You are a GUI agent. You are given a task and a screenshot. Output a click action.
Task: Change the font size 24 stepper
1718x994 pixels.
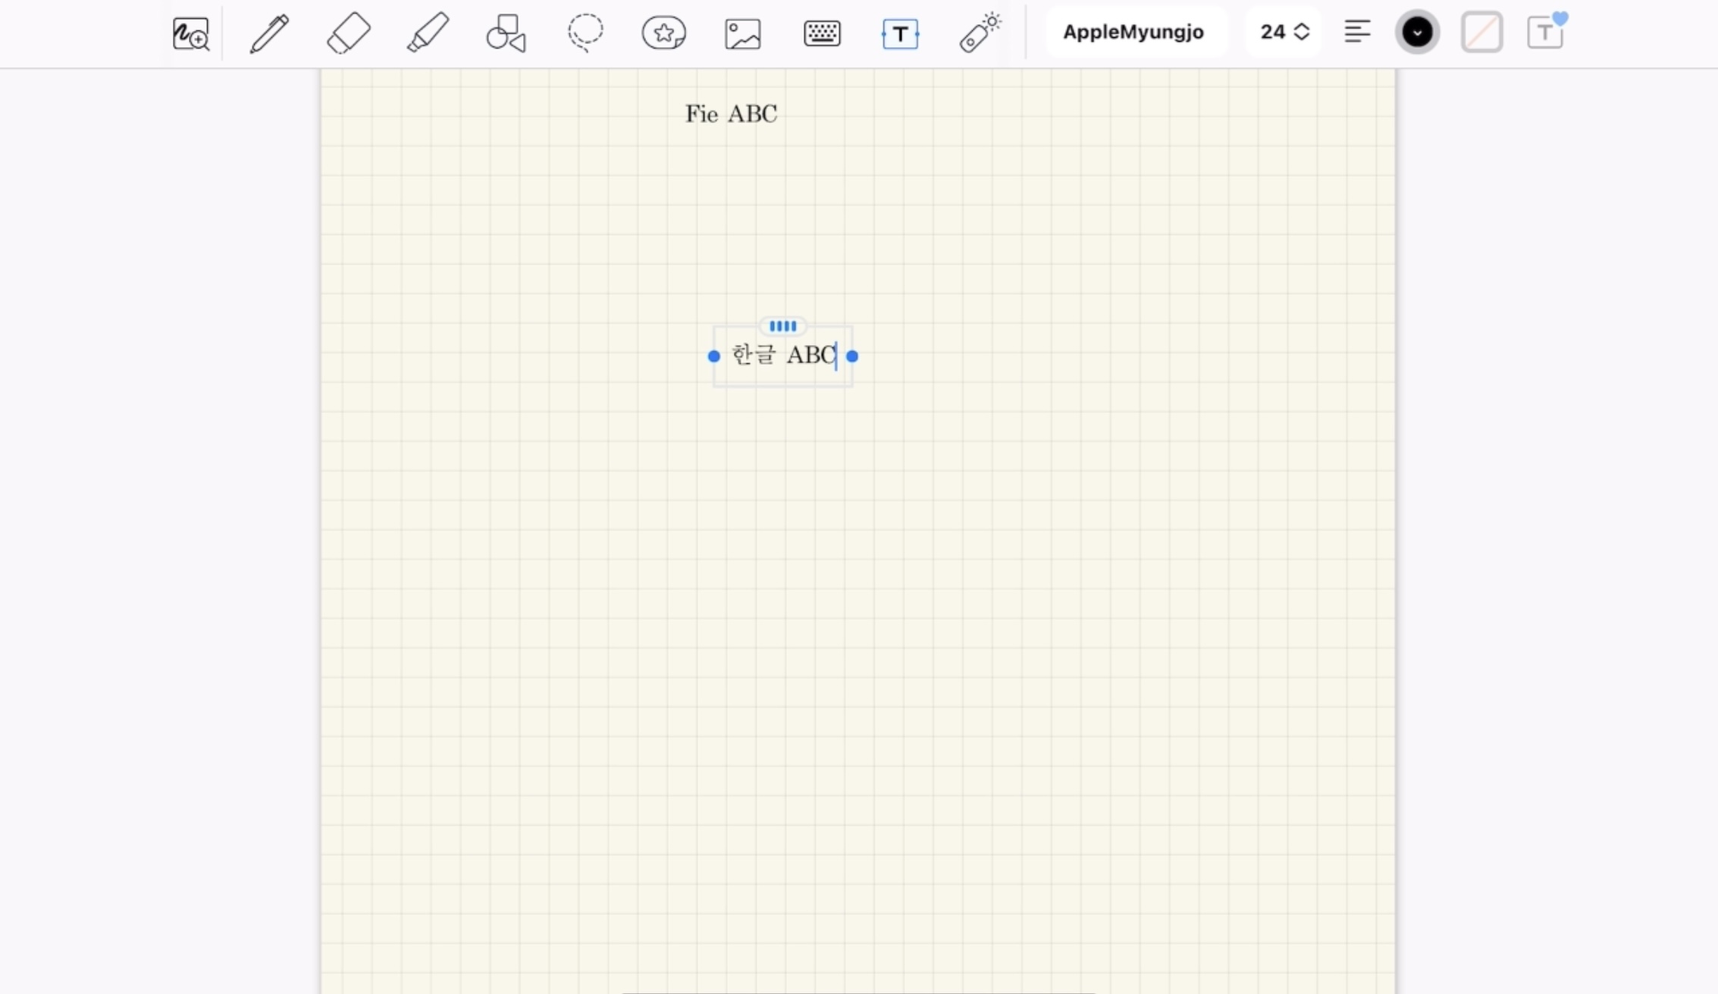point(1301,32)
